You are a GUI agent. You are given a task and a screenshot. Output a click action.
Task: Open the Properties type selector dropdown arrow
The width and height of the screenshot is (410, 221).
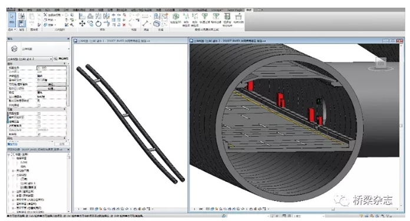68,49
